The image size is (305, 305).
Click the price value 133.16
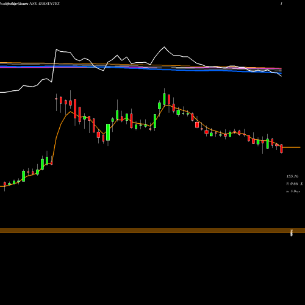[x=292, y=176]
